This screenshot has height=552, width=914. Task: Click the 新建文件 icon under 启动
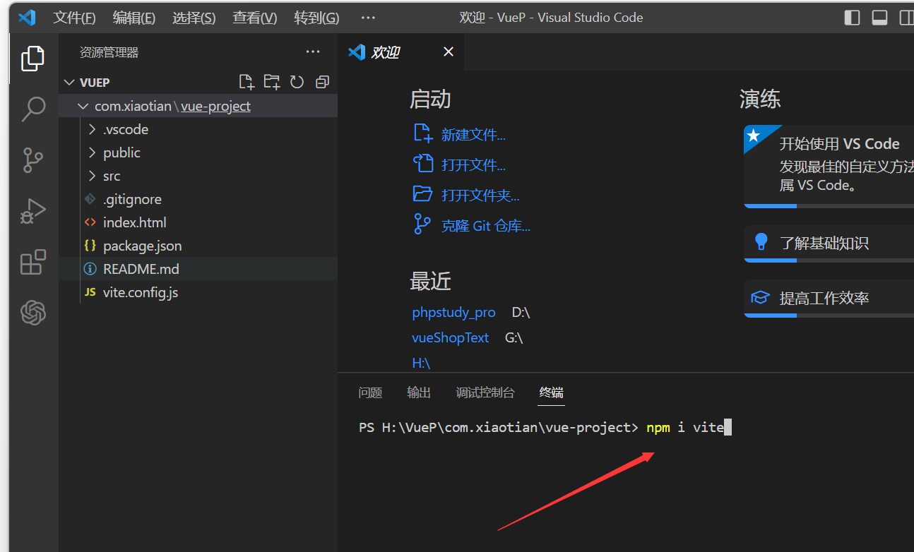pos(422,133)
